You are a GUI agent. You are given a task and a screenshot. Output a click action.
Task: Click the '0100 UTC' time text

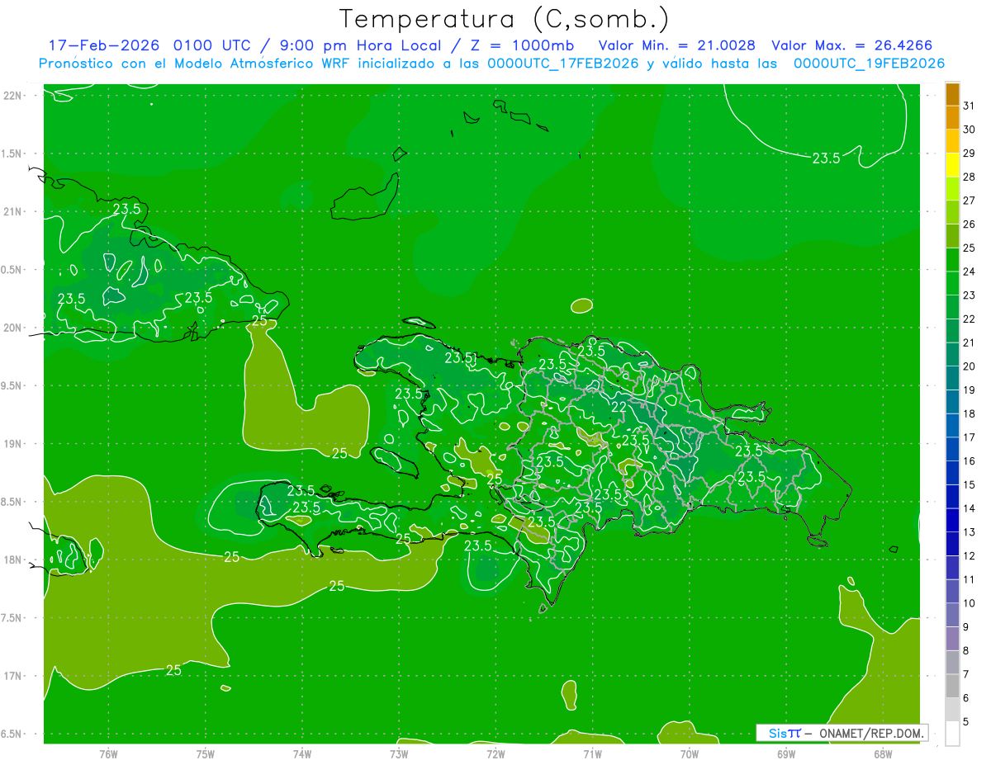coord(211,45)
